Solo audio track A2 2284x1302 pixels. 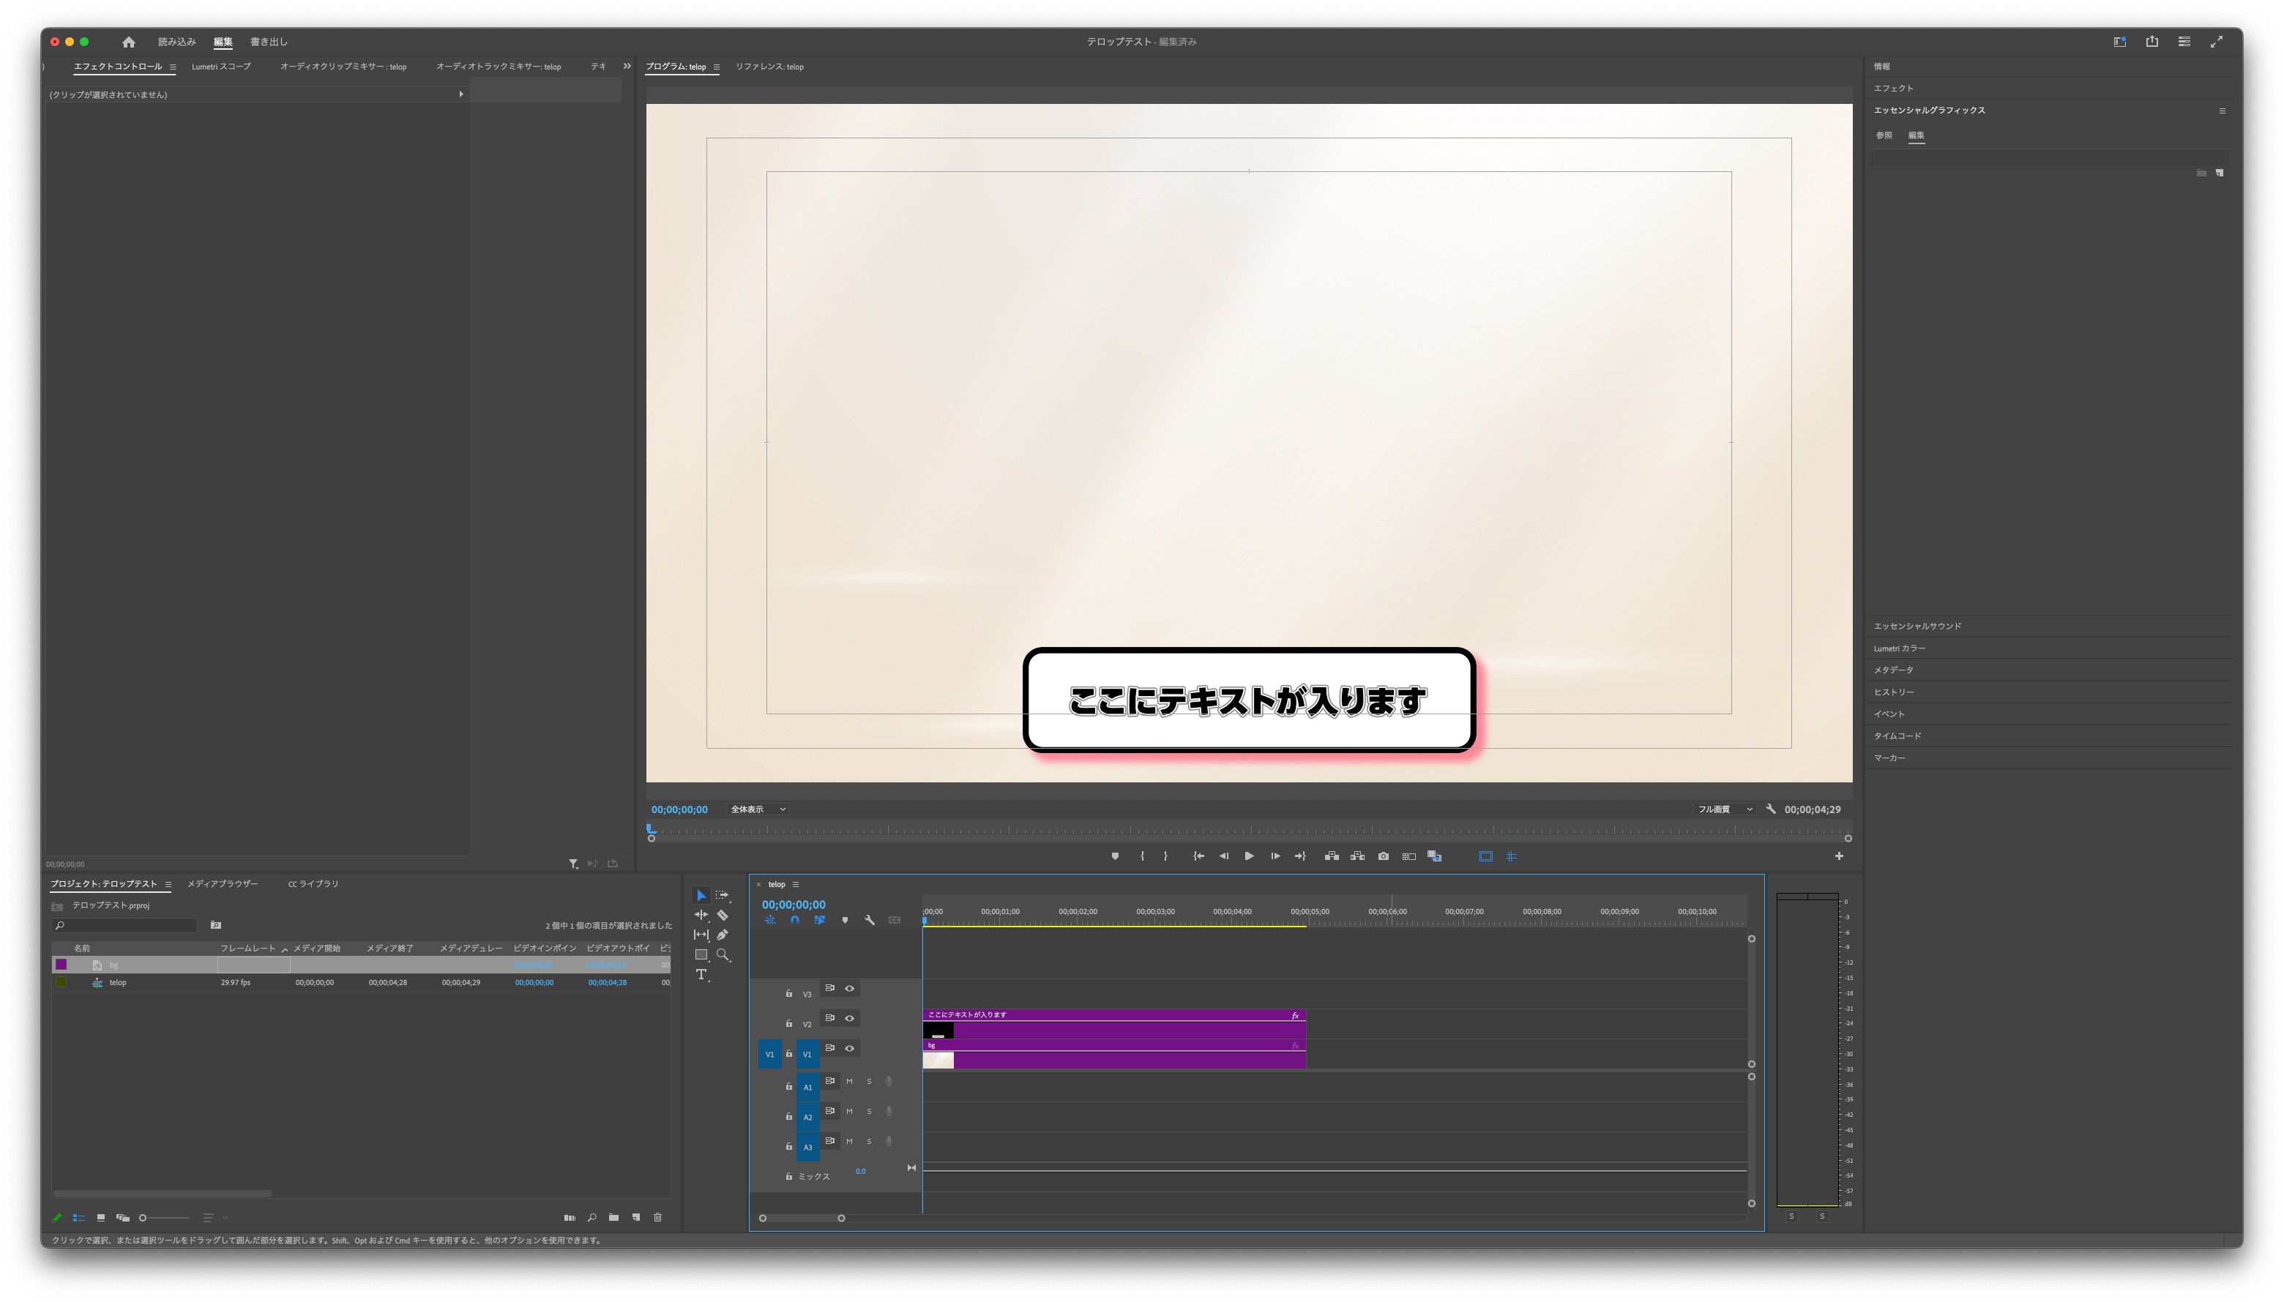tap(869, 1112)
